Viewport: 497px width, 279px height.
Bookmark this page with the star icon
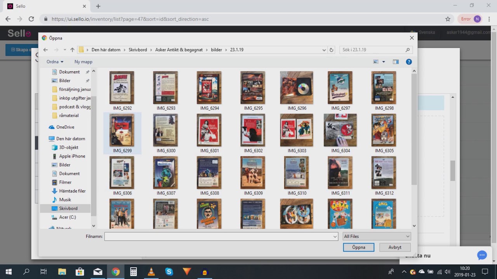(448, 19)
